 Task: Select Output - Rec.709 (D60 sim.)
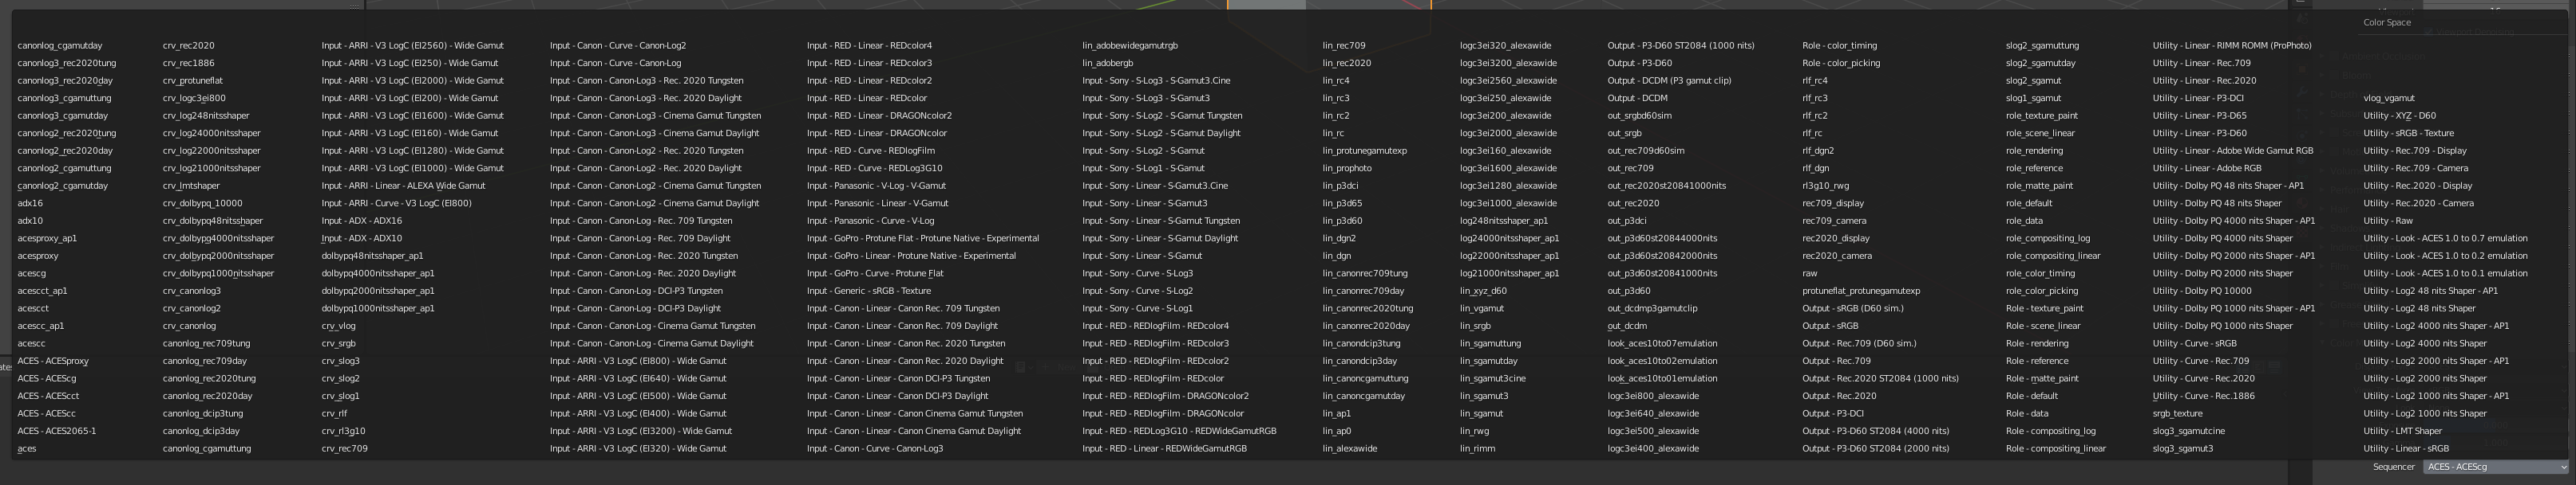point(1859,343)
